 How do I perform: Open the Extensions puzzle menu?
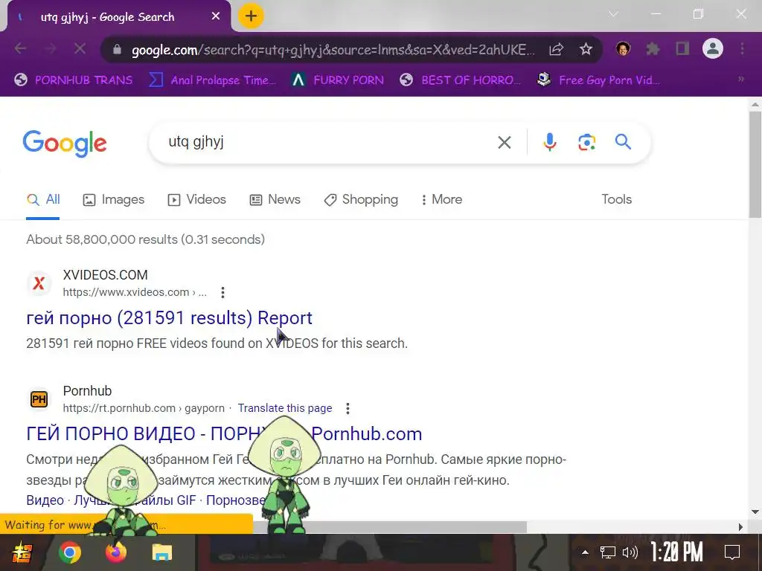(x=653, y=48)
